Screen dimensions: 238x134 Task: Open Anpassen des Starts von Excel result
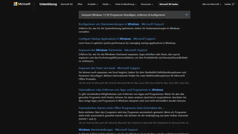109,68
